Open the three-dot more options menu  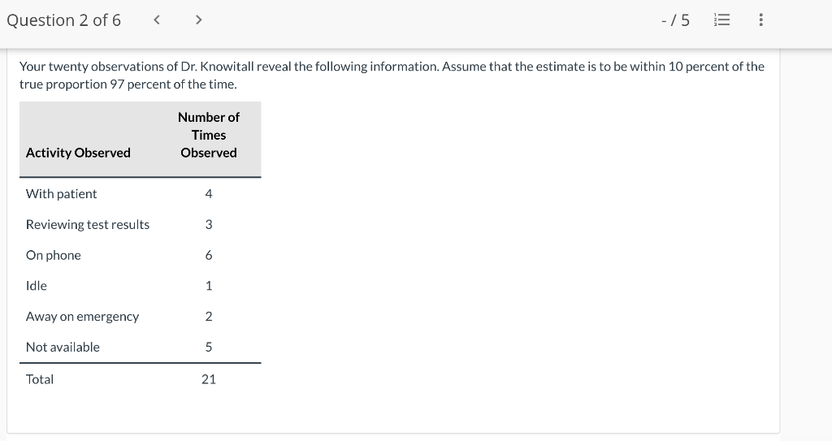pyautogui.click(x=760, y=20)
